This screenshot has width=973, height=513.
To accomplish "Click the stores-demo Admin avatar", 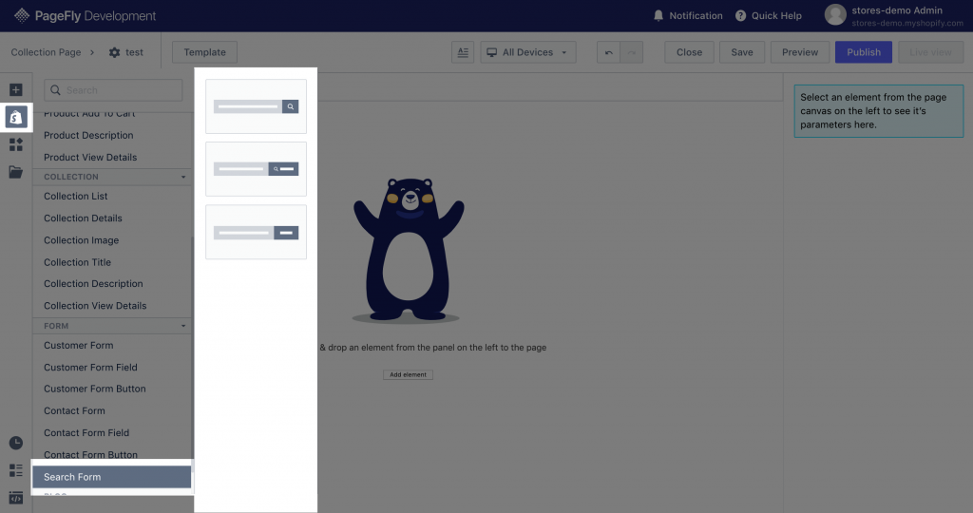I will [835, 15].
